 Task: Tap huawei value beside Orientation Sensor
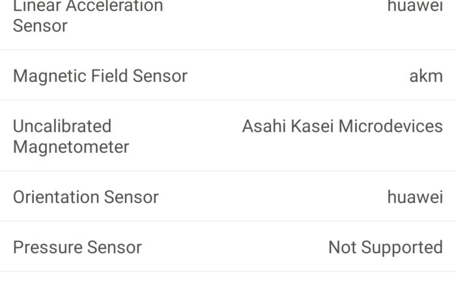pos(415,197)
